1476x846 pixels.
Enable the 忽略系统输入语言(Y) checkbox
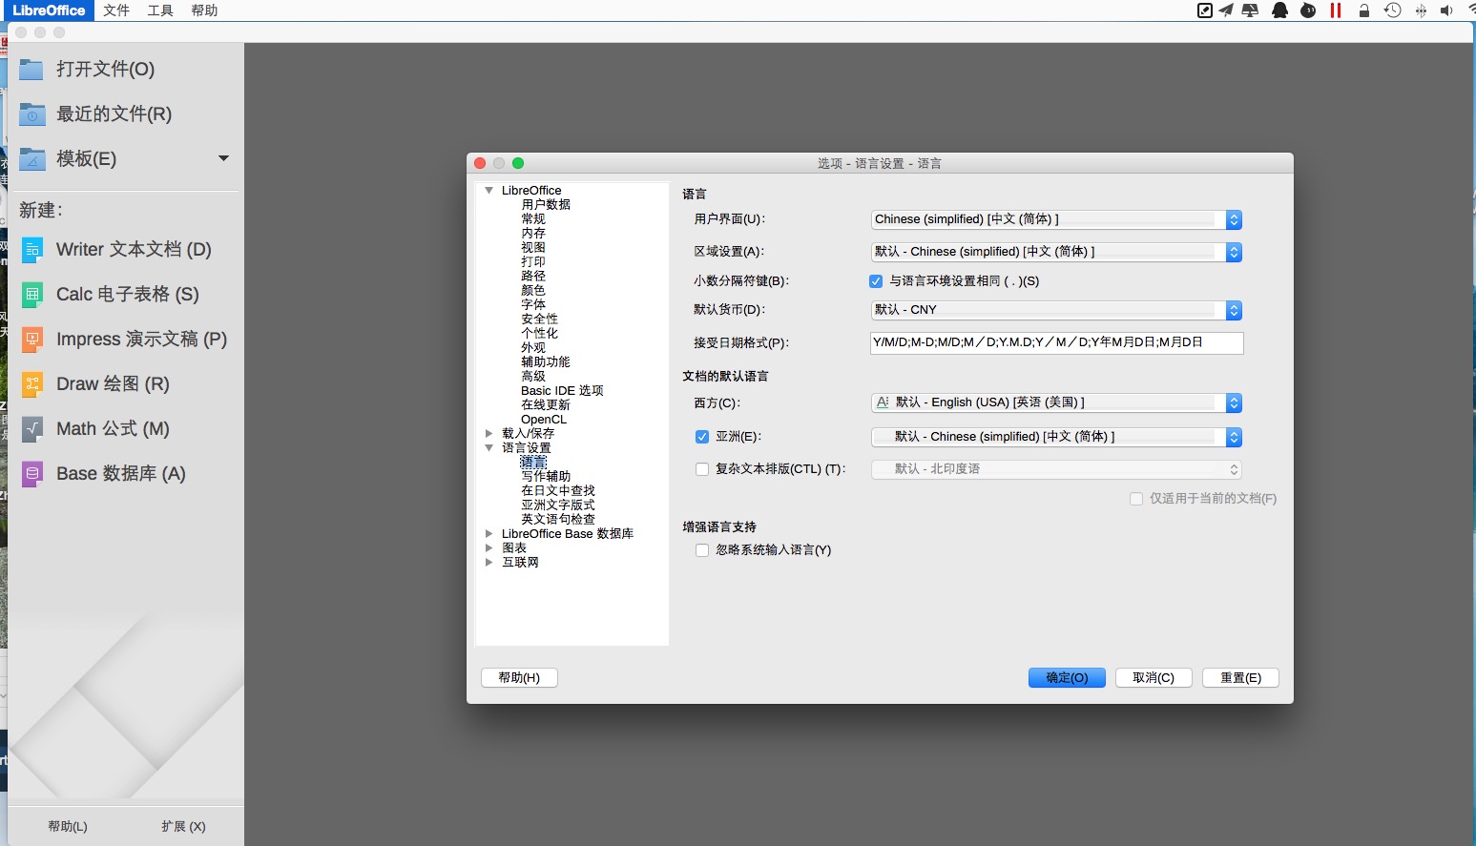pyautogui.click(x=702, y=550)
